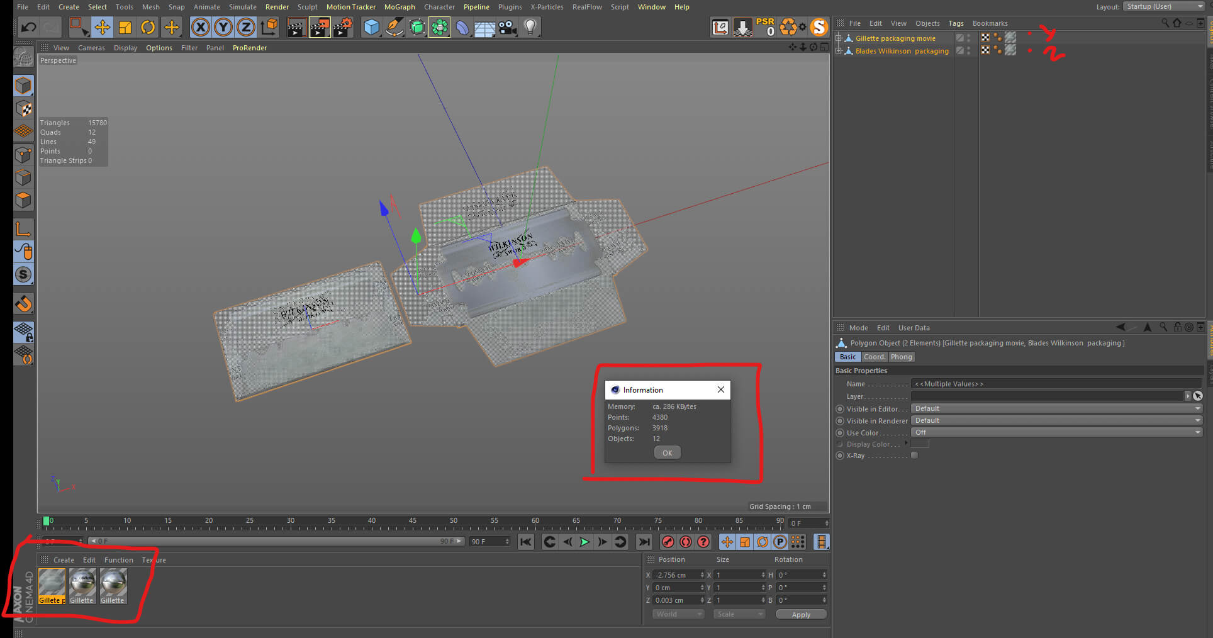The image size is (1213, 638).
Task: Click the Record Active Objects key icon
Action: 668,542
